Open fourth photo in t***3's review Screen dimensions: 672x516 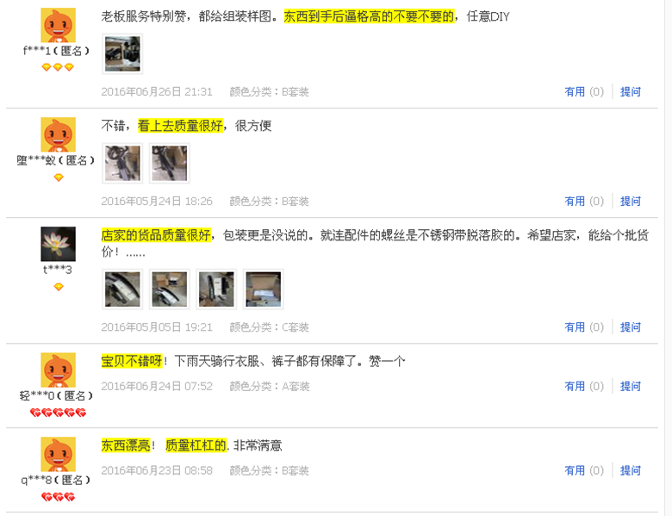pos(263,289)
